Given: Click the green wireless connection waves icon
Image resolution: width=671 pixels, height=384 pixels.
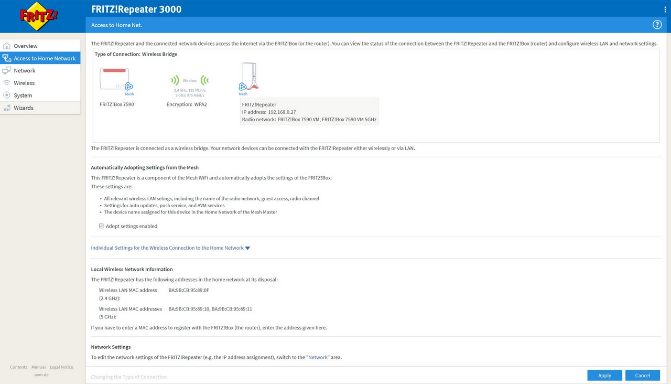Looking at the screenshot, I should coord(190,81).
